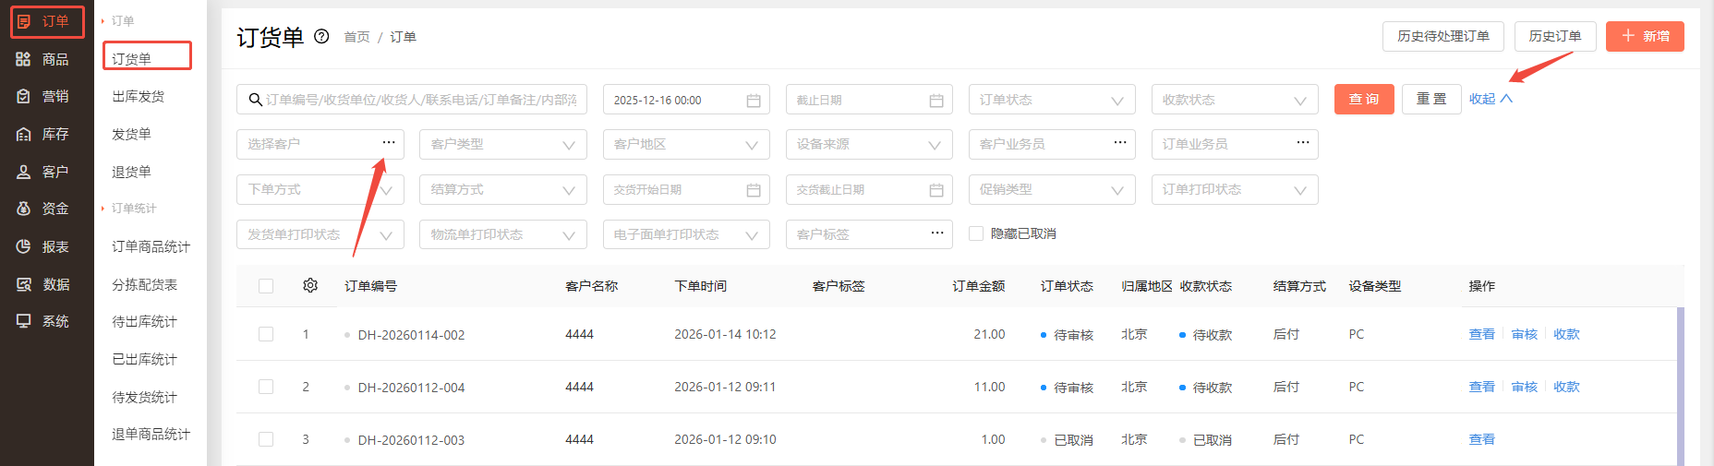Screen dimensions: 1714x466
Task: Open 出库发货 in the submenu
Action: [x=138, y=96]
